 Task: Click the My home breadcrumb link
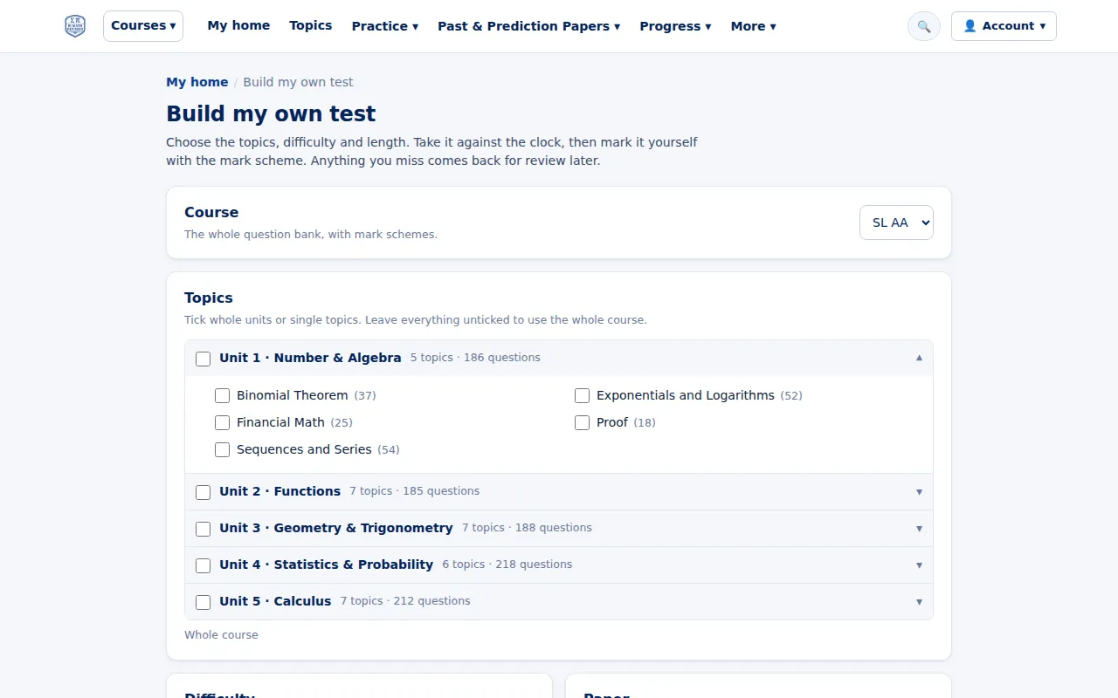tap(197, 82)
